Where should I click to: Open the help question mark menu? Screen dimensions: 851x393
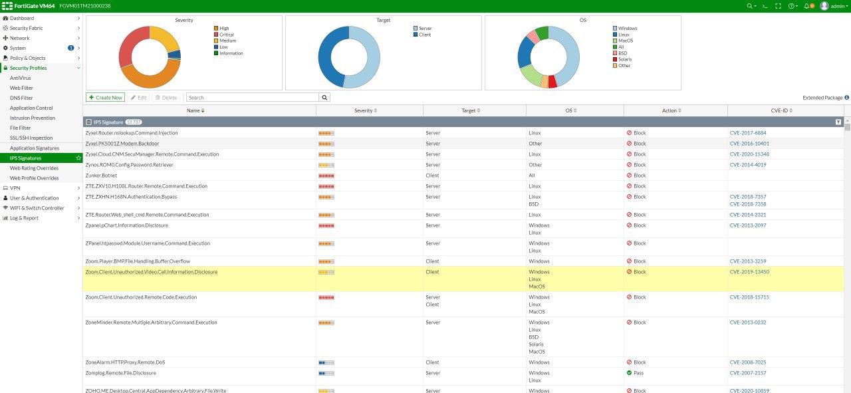pos(791,5)
